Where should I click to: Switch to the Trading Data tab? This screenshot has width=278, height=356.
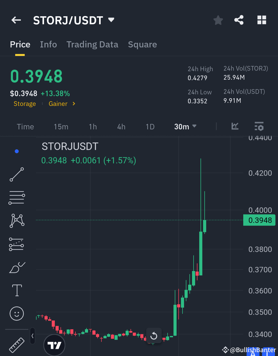click(x=92, y=44)
